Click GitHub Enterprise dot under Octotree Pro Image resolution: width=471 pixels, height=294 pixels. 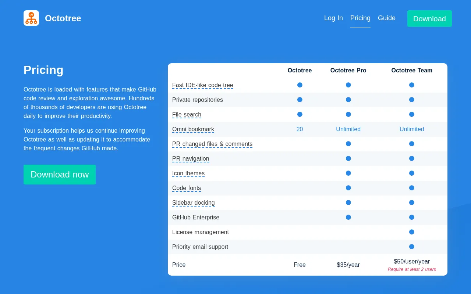click(x=348, y=217)
